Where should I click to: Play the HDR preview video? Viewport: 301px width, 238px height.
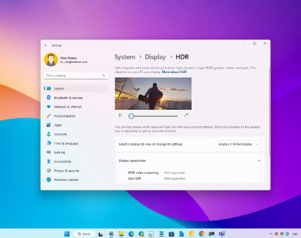tap(120, 116)
